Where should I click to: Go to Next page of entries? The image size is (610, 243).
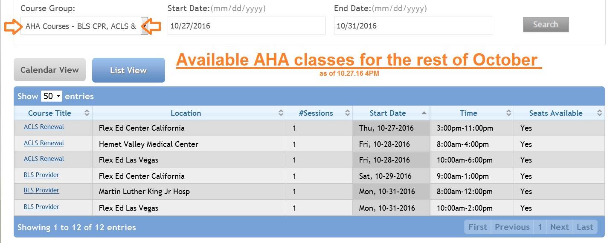tap(559, 227)
